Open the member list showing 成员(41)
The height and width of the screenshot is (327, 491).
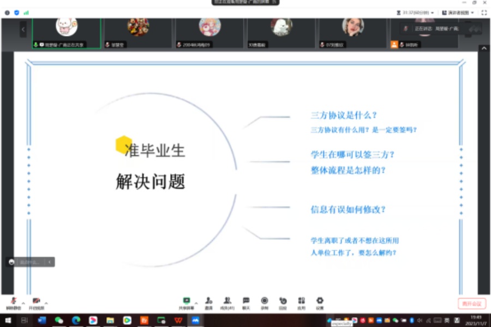click(x=228, y=300)
